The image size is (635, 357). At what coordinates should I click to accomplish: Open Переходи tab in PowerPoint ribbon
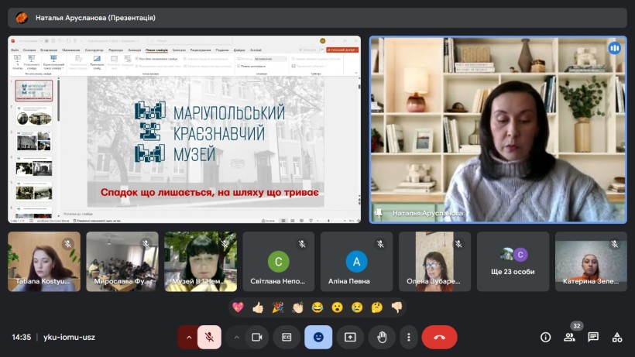click(116, 50)
